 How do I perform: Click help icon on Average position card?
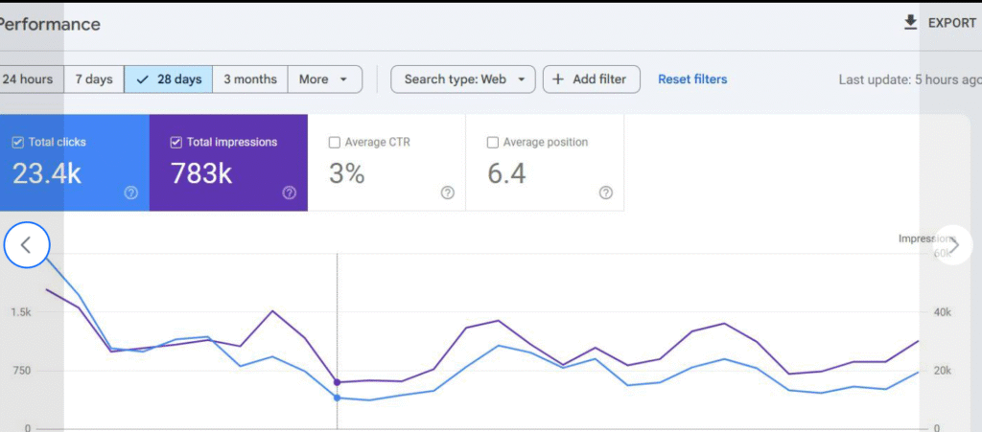click(605, 193)
